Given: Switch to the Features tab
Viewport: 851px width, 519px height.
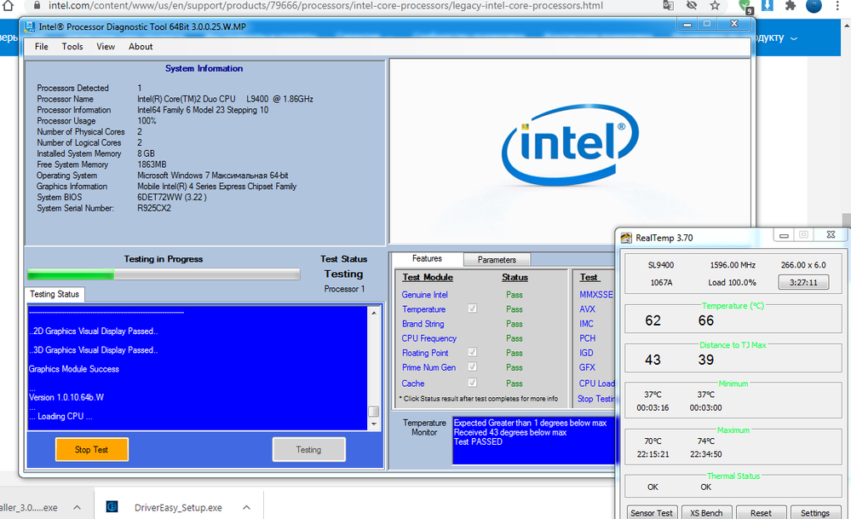Looking at the screenshot, I should pyautogui.click(x=427, y=259).
